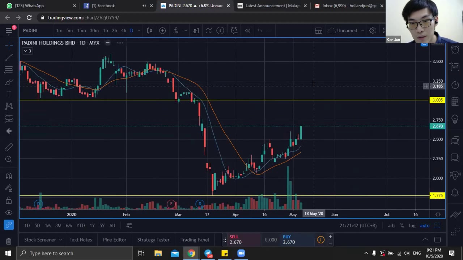Expand the time interval dropdown arrow
463x260 pixels.
tap(139, 31)
